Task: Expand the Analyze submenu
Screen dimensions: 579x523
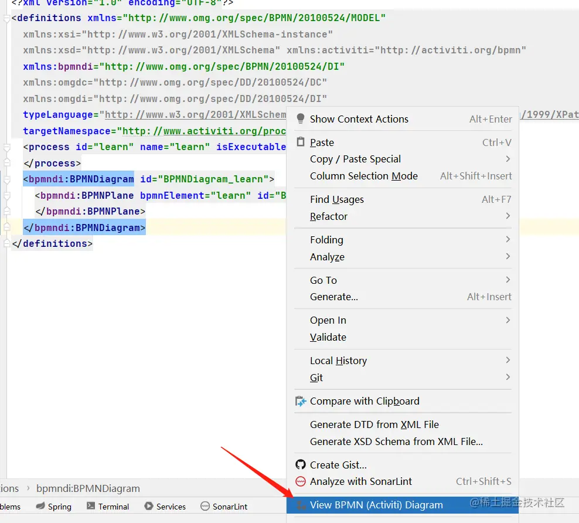Action: (508, 256)
